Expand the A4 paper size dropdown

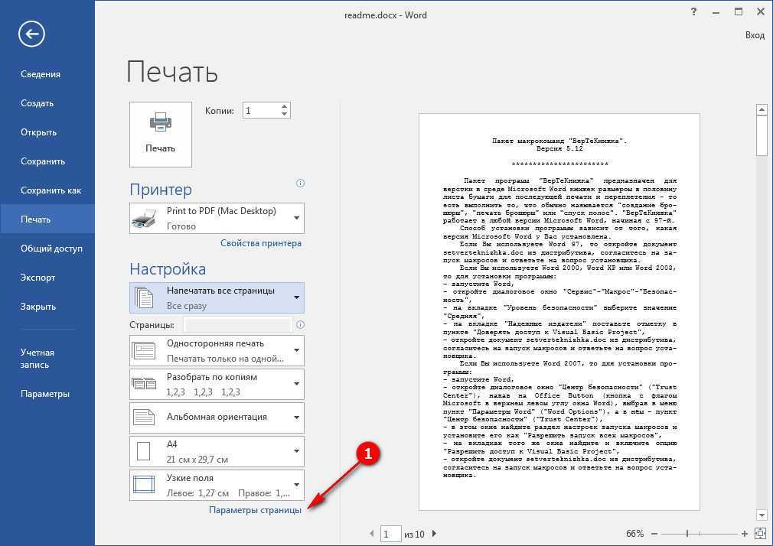(217, 451)
